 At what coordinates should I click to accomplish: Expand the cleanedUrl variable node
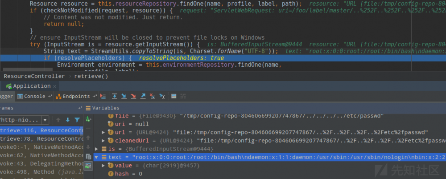pyautogui.click(x=103, y=141)
